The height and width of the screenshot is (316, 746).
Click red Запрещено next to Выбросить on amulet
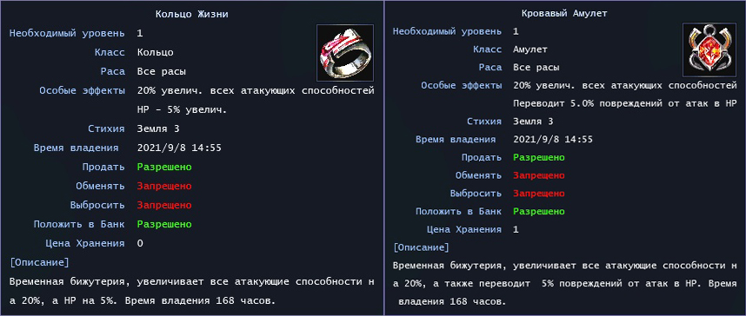coord(539,194)
